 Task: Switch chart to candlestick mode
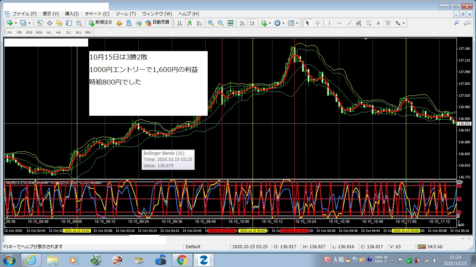[x=190, y=23]
